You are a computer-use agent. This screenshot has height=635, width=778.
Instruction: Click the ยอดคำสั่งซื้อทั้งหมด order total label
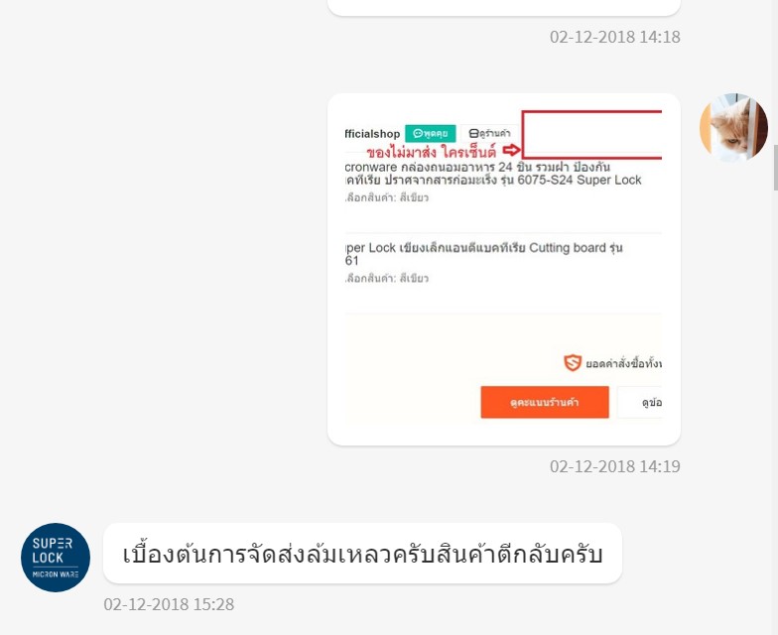[623, 363]
